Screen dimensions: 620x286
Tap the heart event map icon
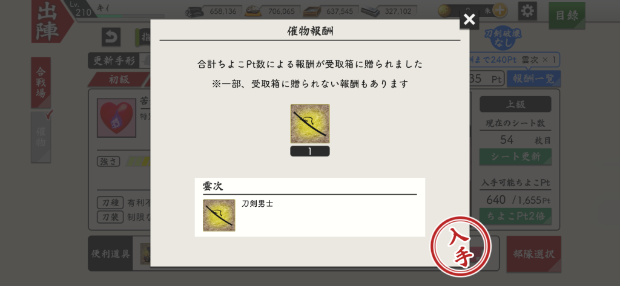[x=117, y=118]
